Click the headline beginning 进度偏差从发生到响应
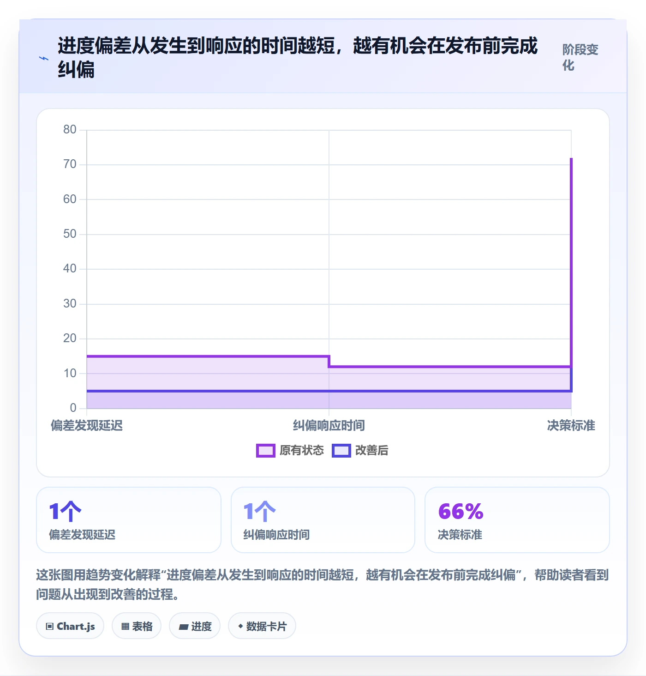The width and height of the screenshot is (646, 676). (298, 58)
